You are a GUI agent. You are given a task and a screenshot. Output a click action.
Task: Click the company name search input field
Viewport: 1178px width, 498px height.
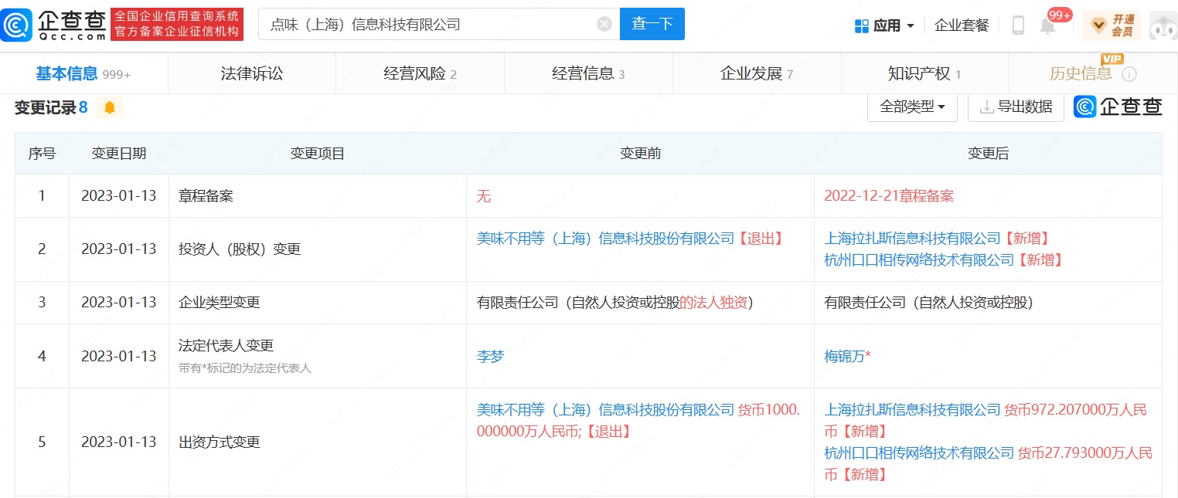point(429,25)
